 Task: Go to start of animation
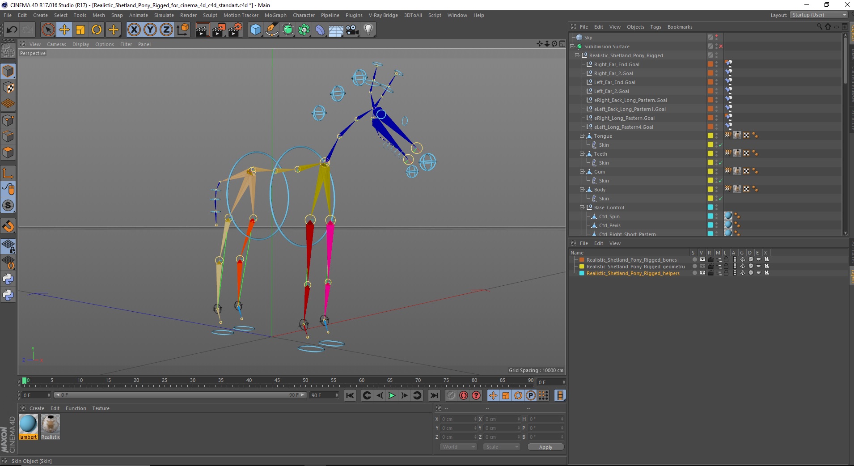click(x=350, y=395)
